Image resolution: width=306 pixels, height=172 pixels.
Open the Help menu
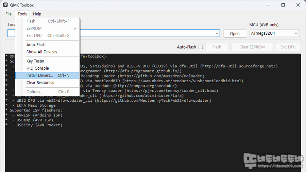37,14
